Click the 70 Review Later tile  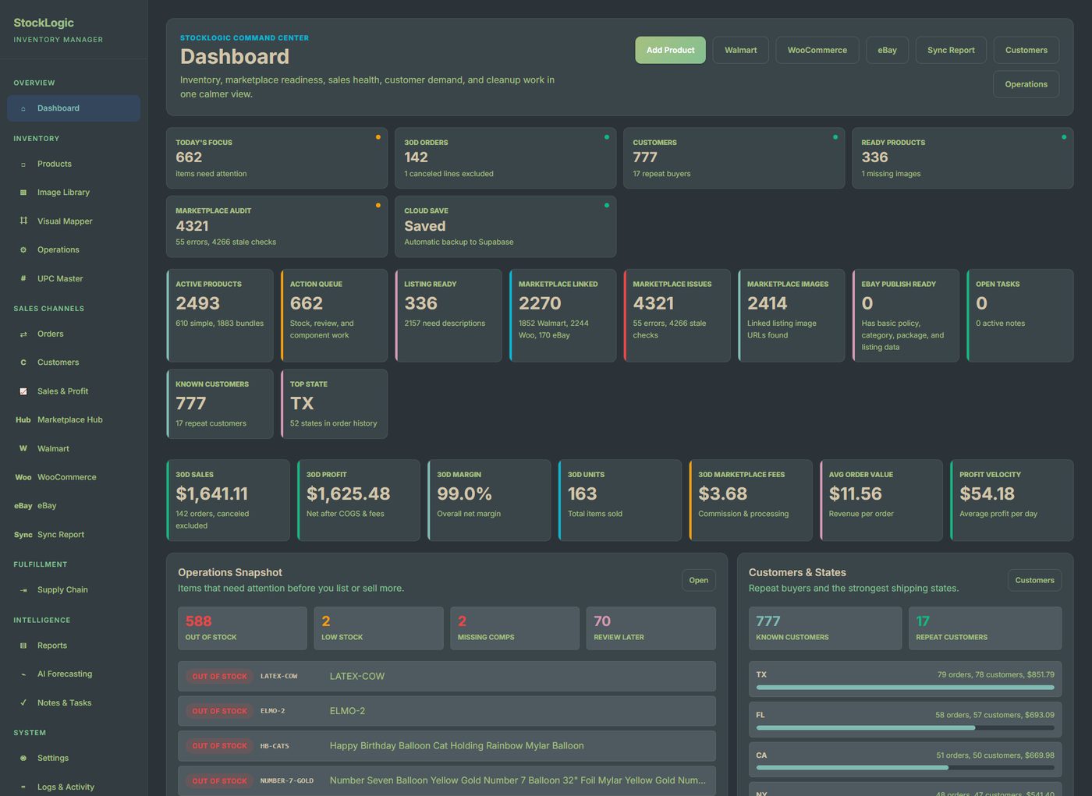coord(651,628)
